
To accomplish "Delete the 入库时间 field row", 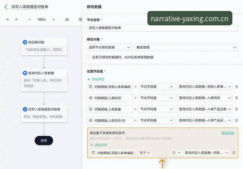I will point(236,98).
